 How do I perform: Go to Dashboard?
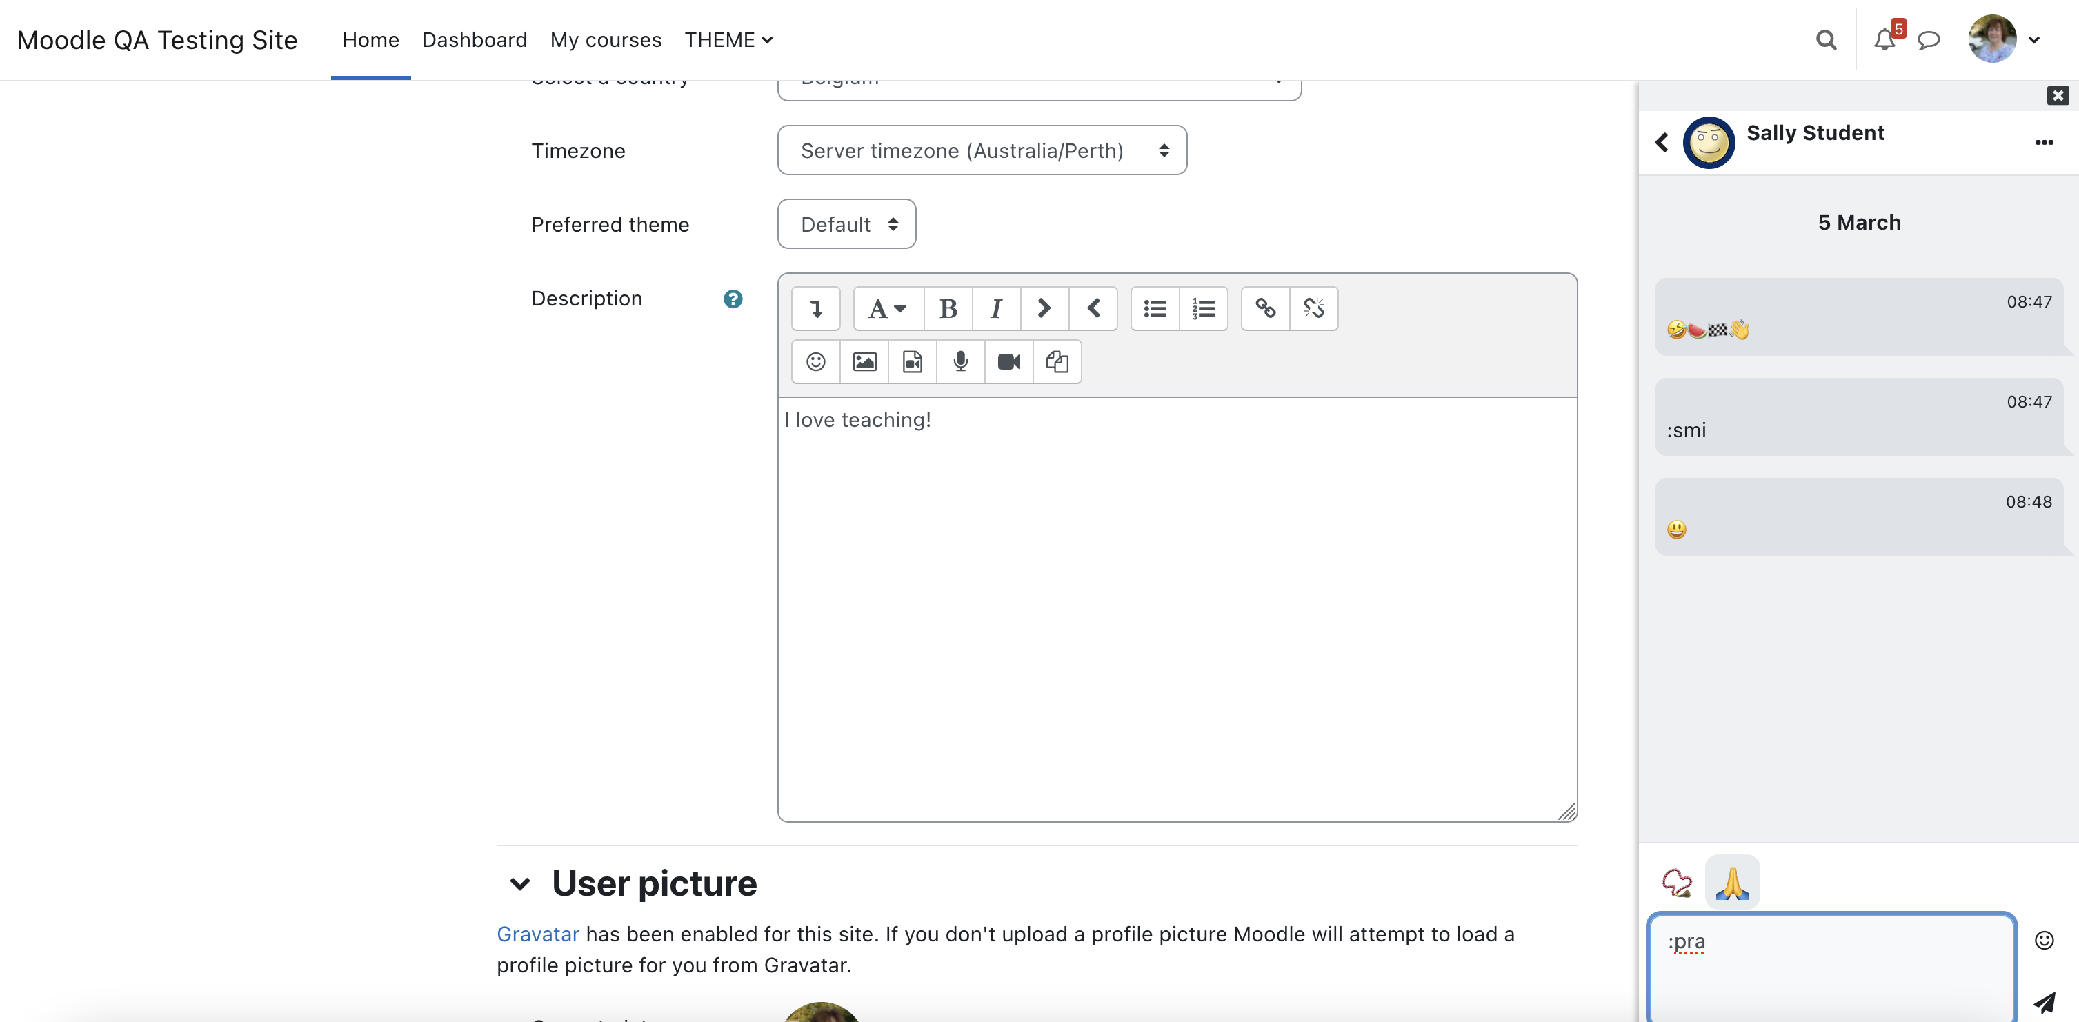tap(475, 39)
